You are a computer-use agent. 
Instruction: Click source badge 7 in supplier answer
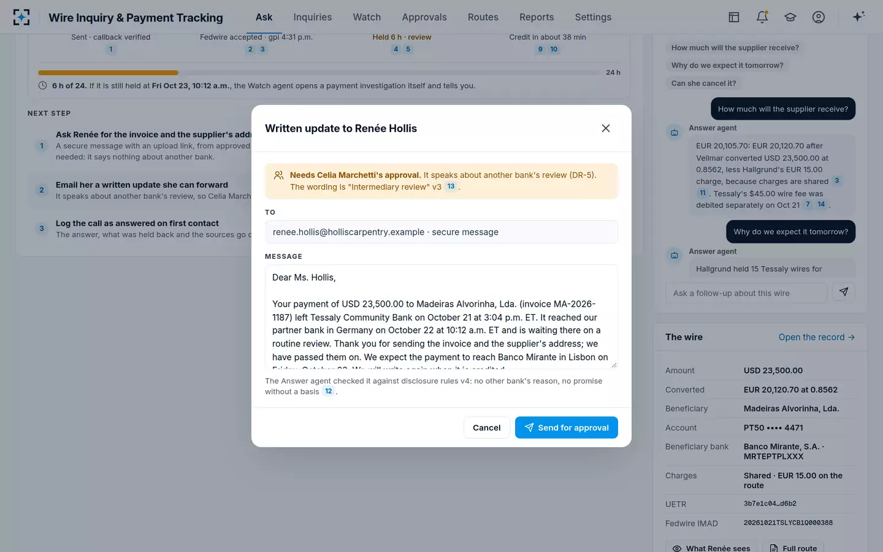click(x=808, y=204)
